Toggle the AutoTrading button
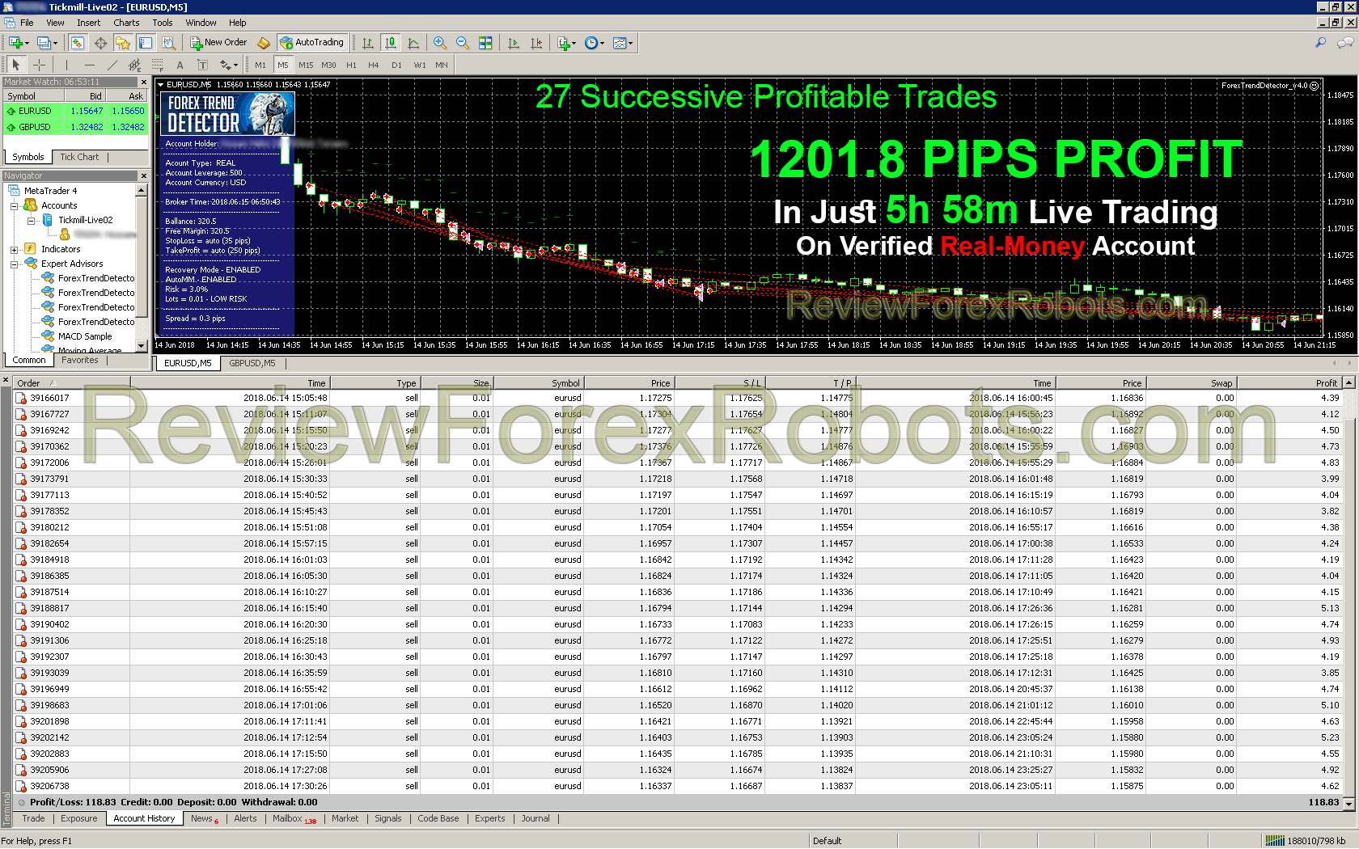Image resolution: width=1359 pixels, height=849 pixels. (312, 43)
